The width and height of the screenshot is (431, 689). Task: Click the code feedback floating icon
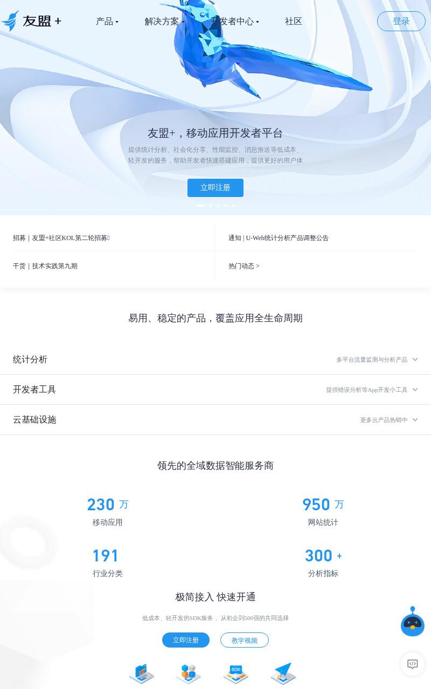(413, 664)
